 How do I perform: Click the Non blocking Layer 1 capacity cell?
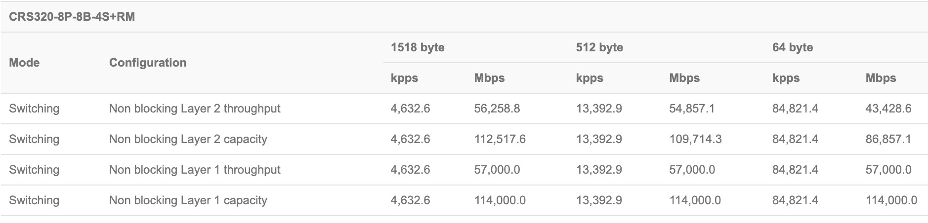(x=188, y=200)
